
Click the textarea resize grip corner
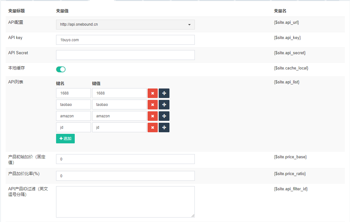(193, 216)
